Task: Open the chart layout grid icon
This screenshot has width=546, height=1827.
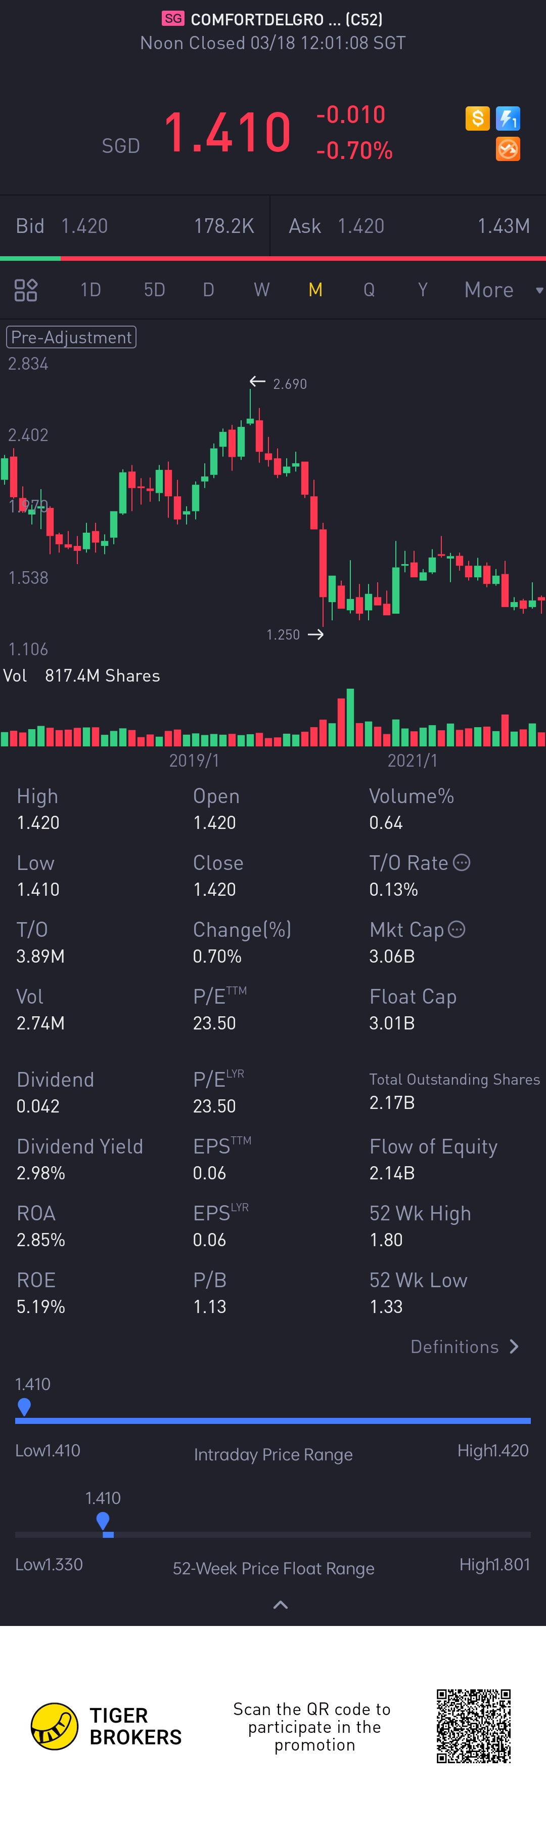Action: 26,289
